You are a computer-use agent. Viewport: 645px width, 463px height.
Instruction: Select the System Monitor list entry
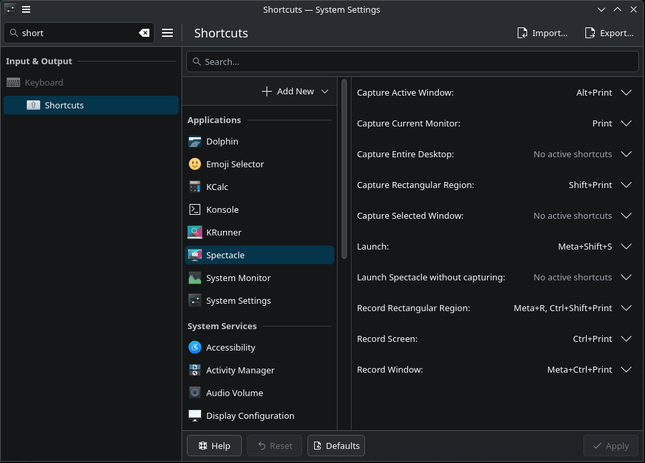point(259,278)
